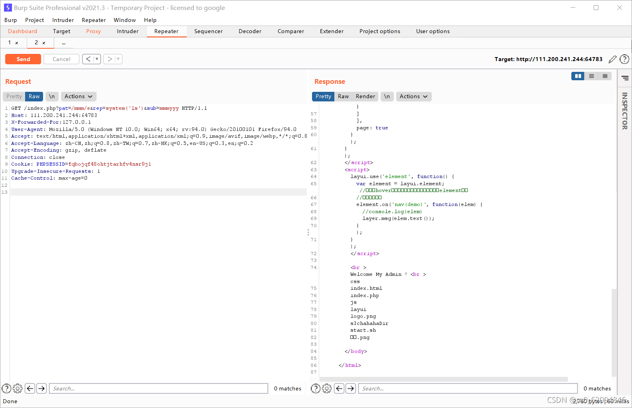Click request search input field
This screenshot has width=632, height=408.
click(x=158, y=388)
